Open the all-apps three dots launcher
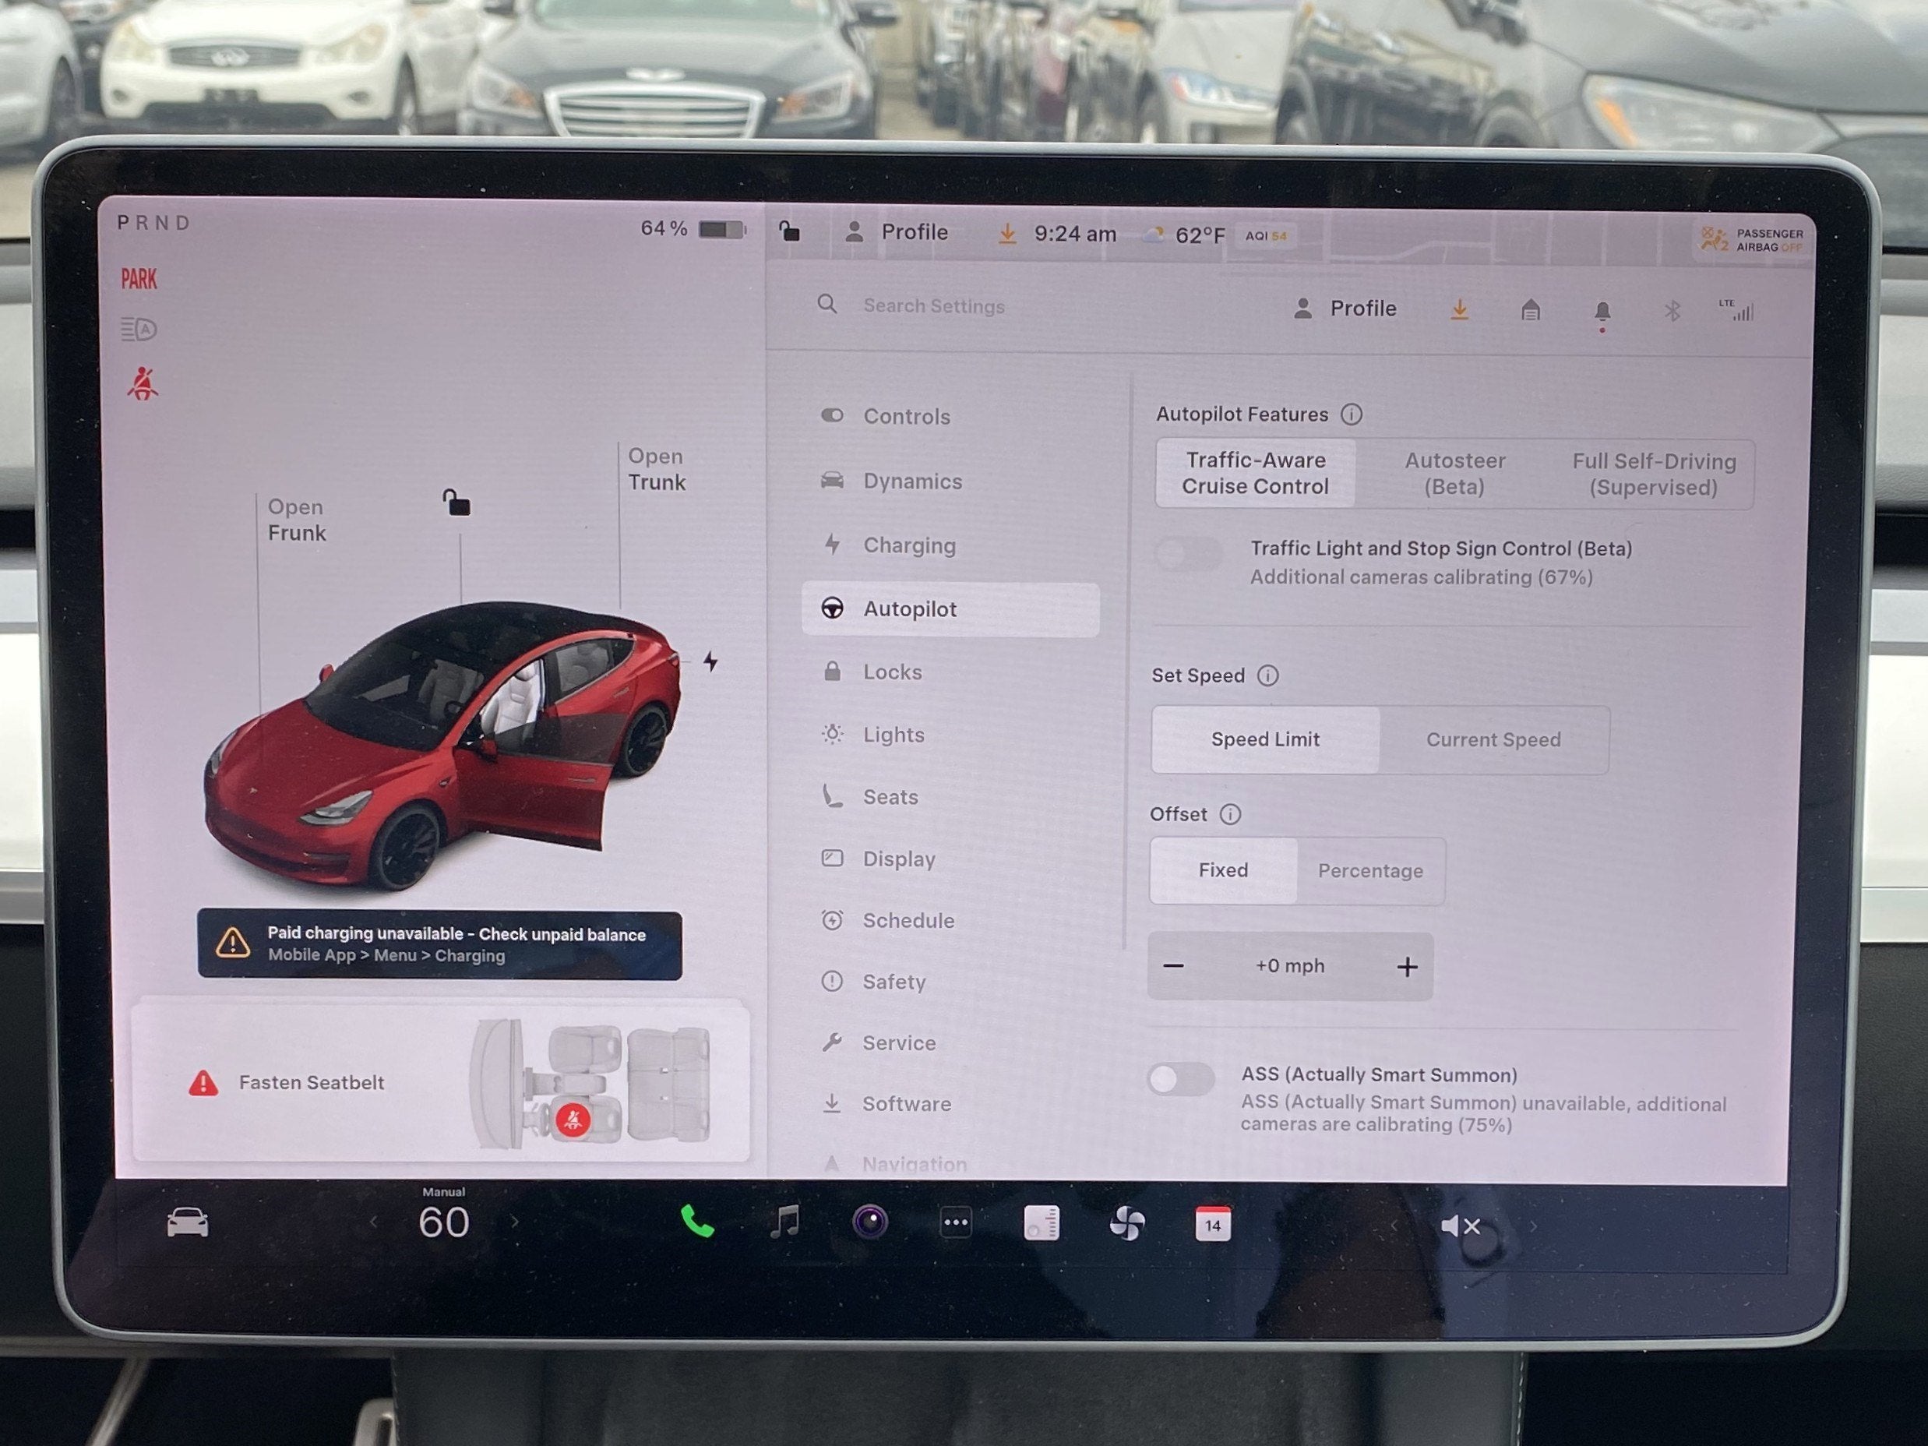1928x1446 pixels. pyautogui.click(x=956, y=1223)
